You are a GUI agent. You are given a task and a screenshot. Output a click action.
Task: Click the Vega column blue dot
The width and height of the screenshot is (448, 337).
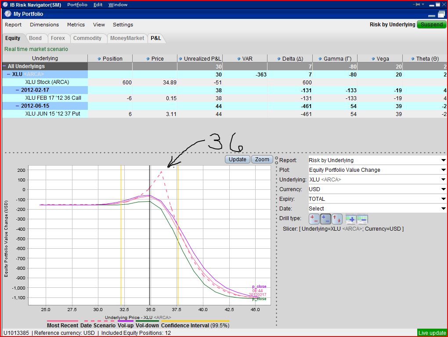click(373, 59)
